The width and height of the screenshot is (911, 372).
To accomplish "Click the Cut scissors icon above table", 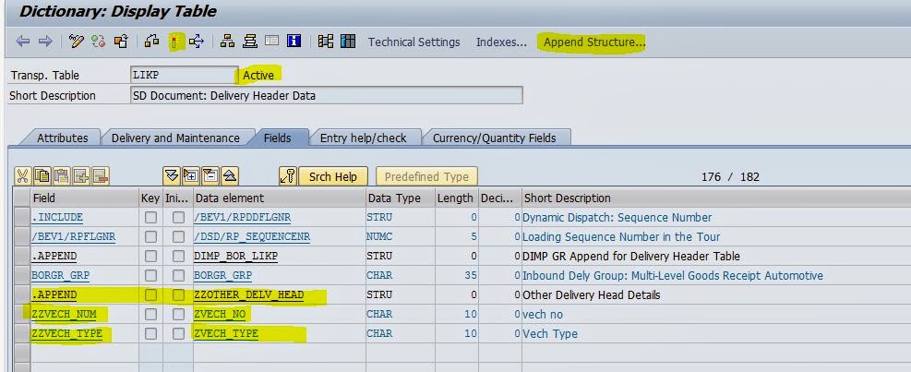I will [24, 176].
